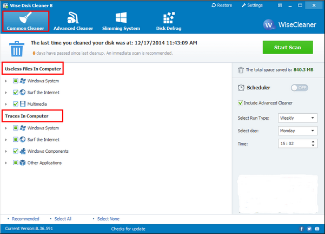The width and height of the screenshot is (325, 234).
Task: Click the 840.3 MB space saved value
Action: 303,70
